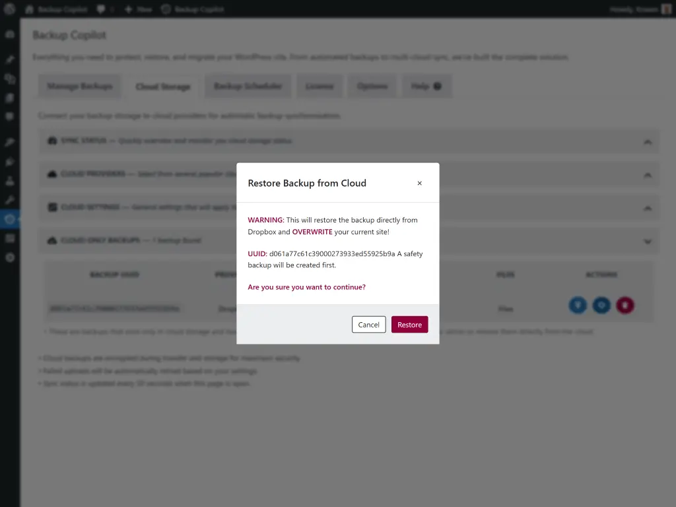Delete the cloud backup with the red trash icon
The height and width of the screenshot is (507, 676).
(x=625, y=305)
